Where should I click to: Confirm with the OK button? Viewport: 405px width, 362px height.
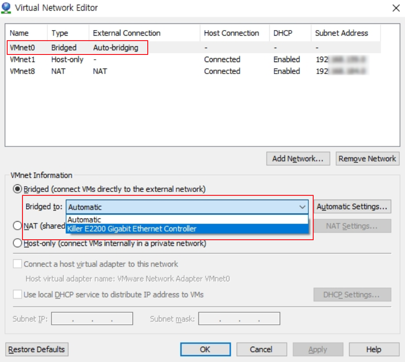coord(205,350)
